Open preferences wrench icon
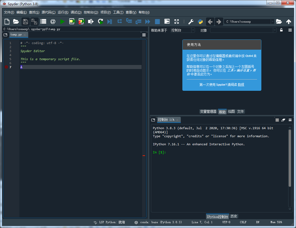The height and width of the screenshot is (228, 296). pos(191,22)
